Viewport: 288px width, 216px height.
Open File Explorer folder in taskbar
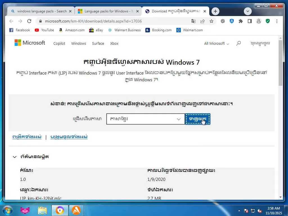pos(42,210)
